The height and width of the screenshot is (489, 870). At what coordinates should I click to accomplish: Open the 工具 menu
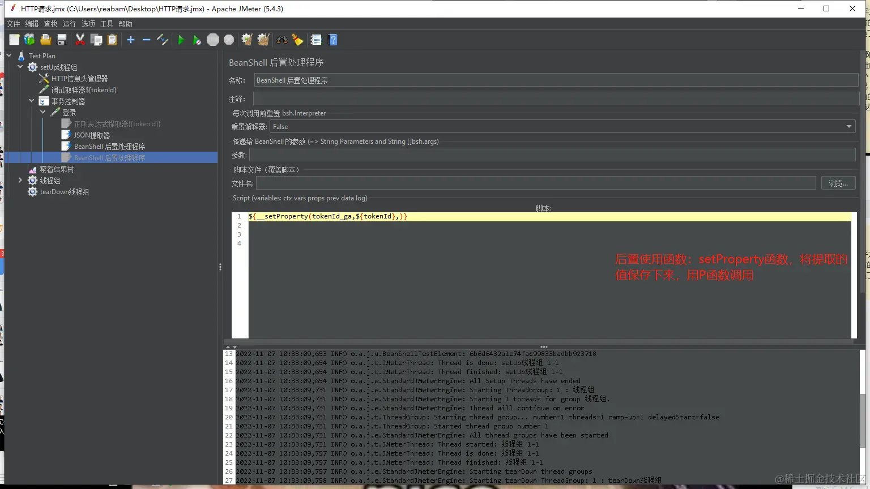click(106, 24)
